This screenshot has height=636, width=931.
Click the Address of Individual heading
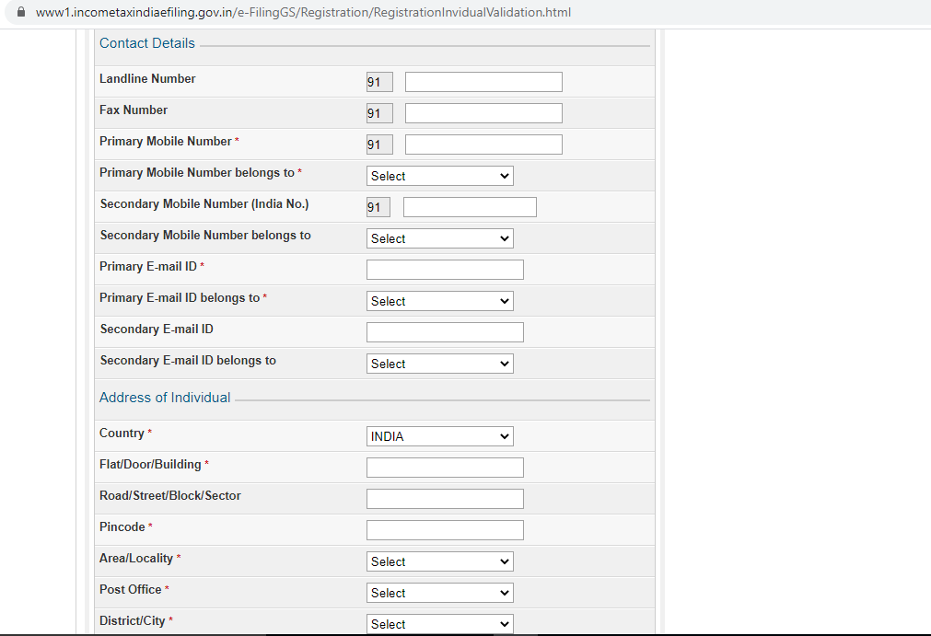point(165,398)
